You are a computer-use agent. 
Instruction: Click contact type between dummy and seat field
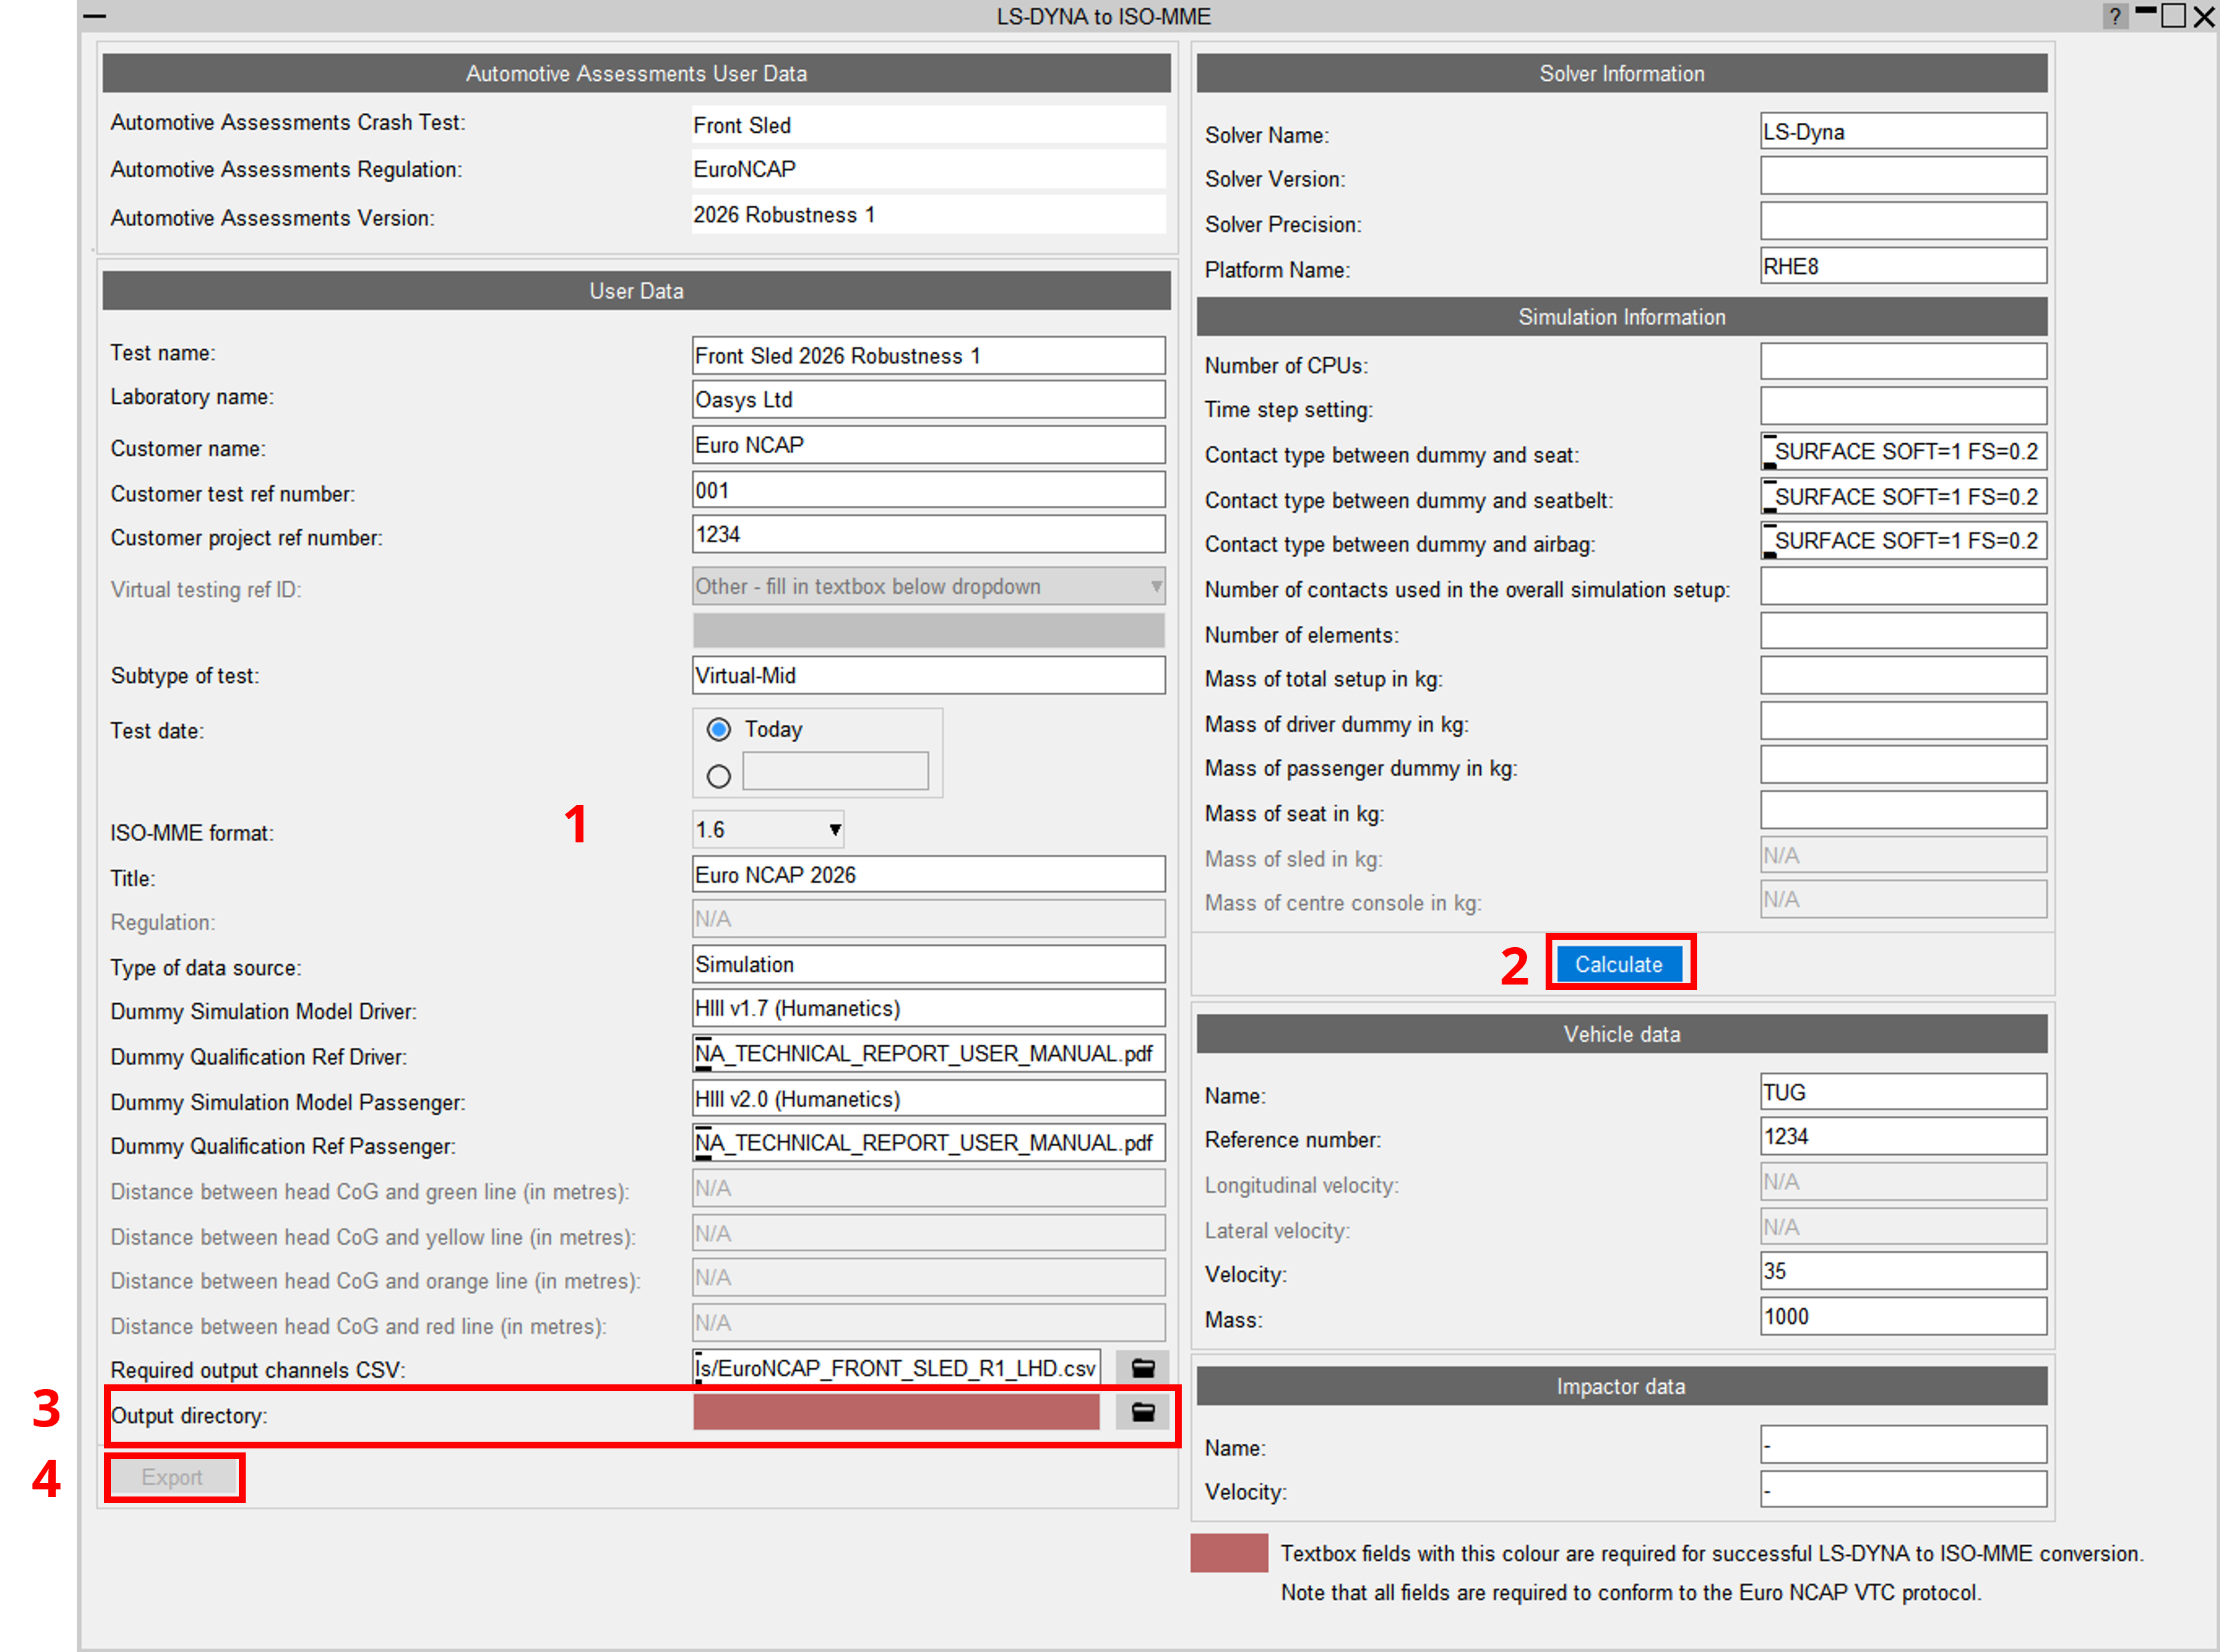pos(1904,451)
